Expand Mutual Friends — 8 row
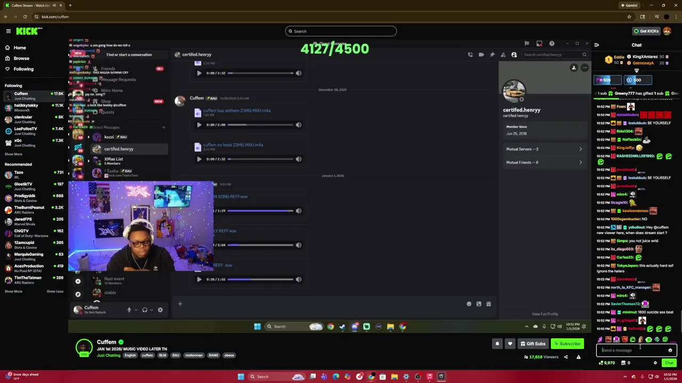The width and height of the screenshot is (682, 383). click(544, 163)
